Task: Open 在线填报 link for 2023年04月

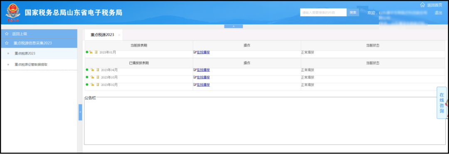Action: (x=203, y=70)
